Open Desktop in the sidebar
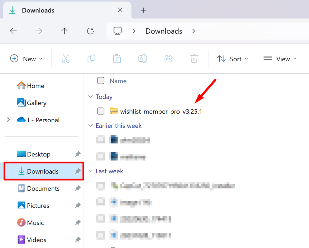Screen dimensions: 309x248 (x=34, y=154)
